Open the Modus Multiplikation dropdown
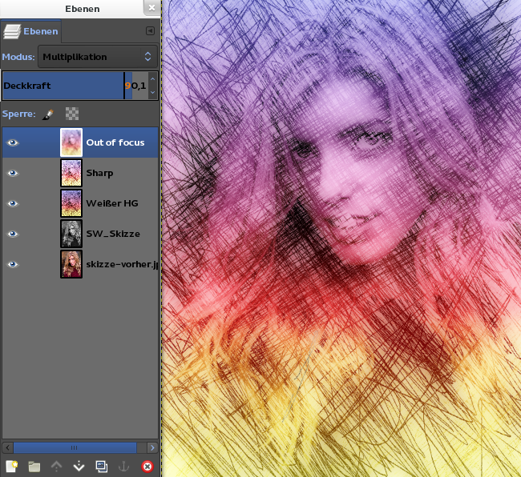This screenshot has height=477, width=521. (98, 57)
